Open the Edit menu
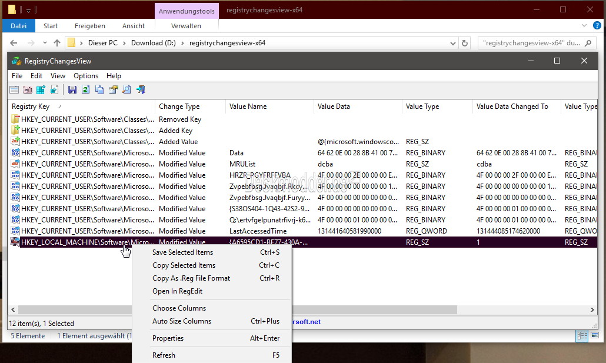This screenshot has height=363, width=606. pyautogui.click(x=36, y=76)
